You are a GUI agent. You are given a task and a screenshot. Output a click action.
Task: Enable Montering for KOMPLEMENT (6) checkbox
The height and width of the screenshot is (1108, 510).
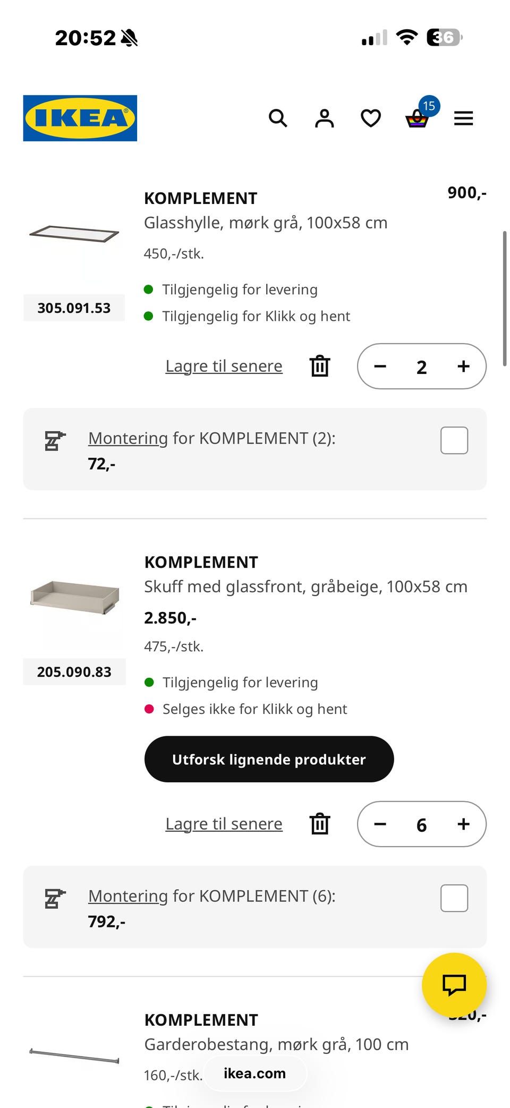coord(454,898)
